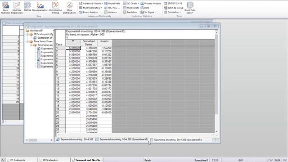
Task: Click Resids column header
Action: (104, 43)
